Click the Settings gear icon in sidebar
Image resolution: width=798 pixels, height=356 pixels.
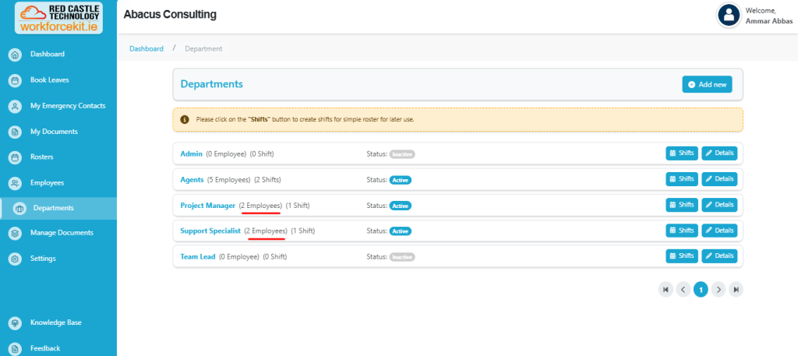click(14, 259)
